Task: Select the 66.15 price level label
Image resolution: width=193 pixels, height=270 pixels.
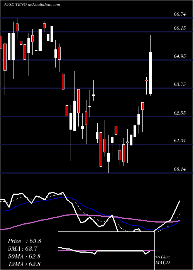Action: (180, 28)
